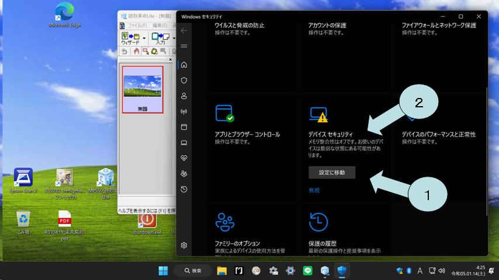Open the taskbar volume speaker icon
Image resolution: width=499 pixels, height=280 pixels.
pos(442,271)
